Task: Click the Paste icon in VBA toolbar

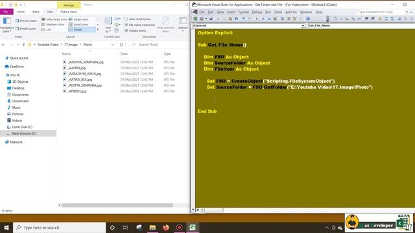Action: click(230, 19)
